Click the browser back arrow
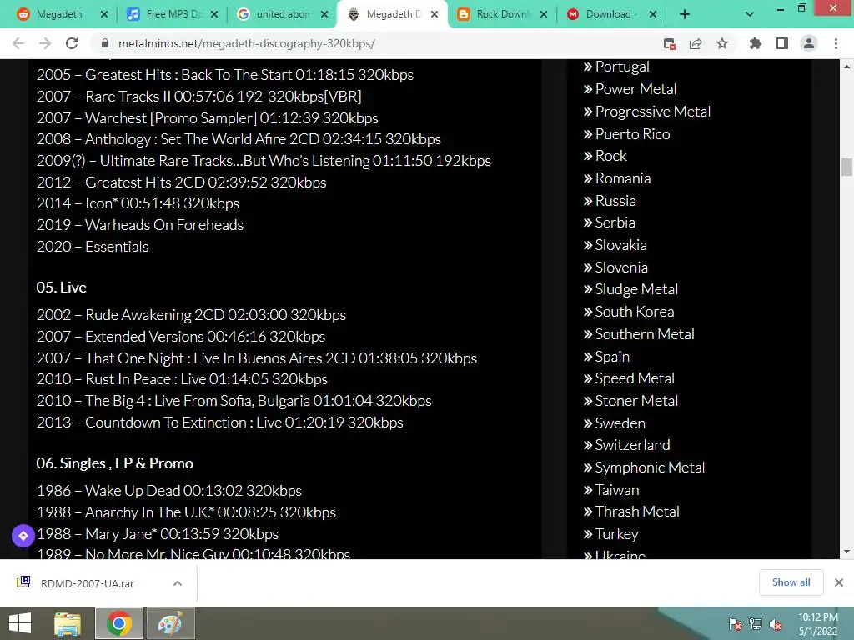This screenshot has height=640, width=854. 18,43
